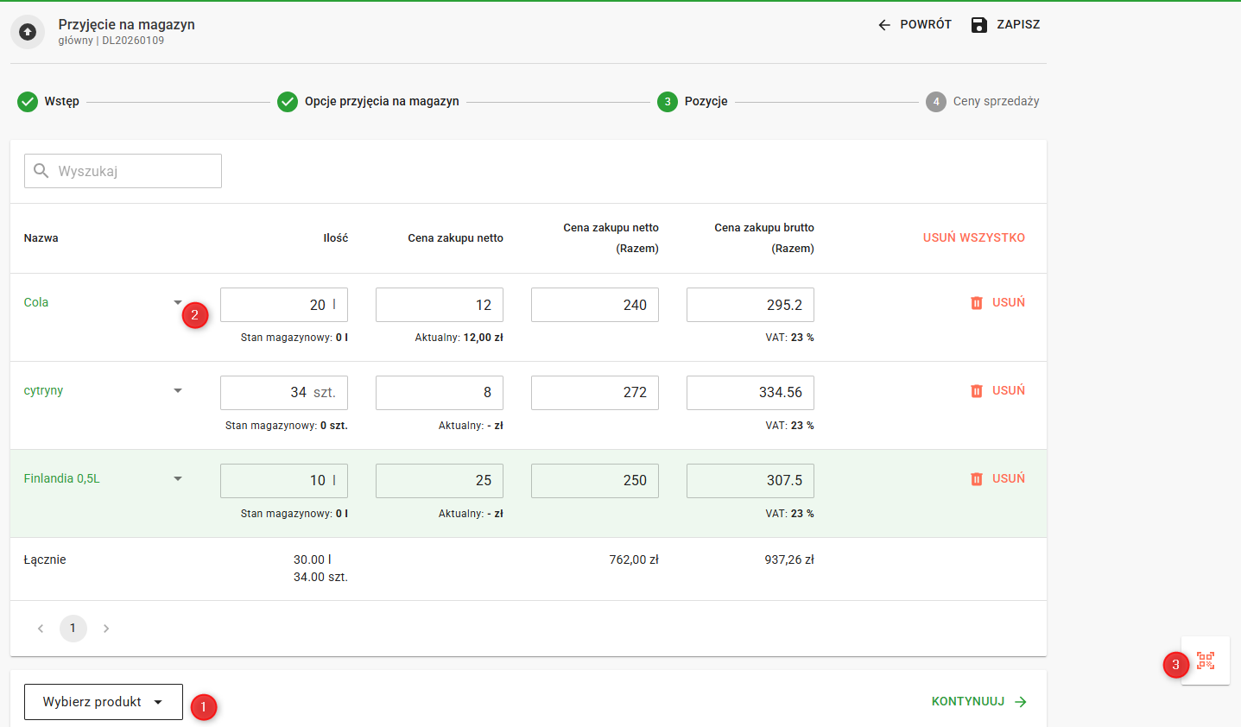Jump to the Ceny sprzedaży step
Image resolution: width=1241 pixels, height=727 pixels.
983,102
